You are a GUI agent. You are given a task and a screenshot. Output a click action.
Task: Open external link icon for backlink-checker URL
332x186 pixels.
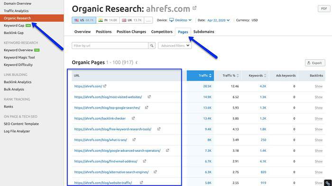pos(133,118)
